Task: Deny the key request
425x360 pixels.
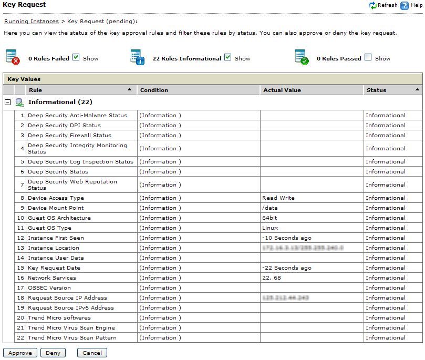Action: click(x=53, y=353)
